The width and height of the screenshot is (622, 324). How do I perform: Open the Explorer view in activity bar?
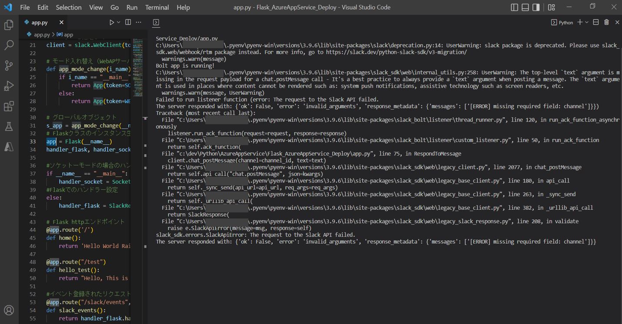9,25
